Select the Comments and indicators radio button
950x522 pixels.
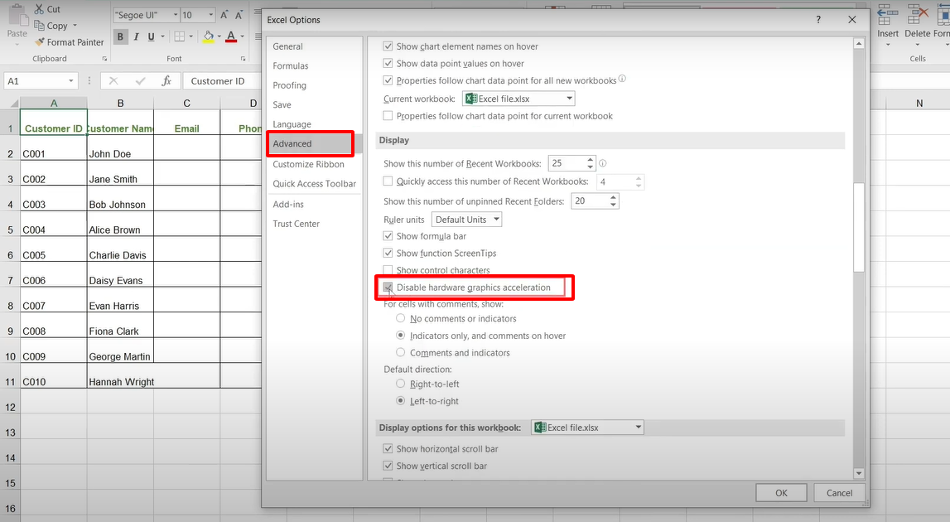click(x=401, y=353)
